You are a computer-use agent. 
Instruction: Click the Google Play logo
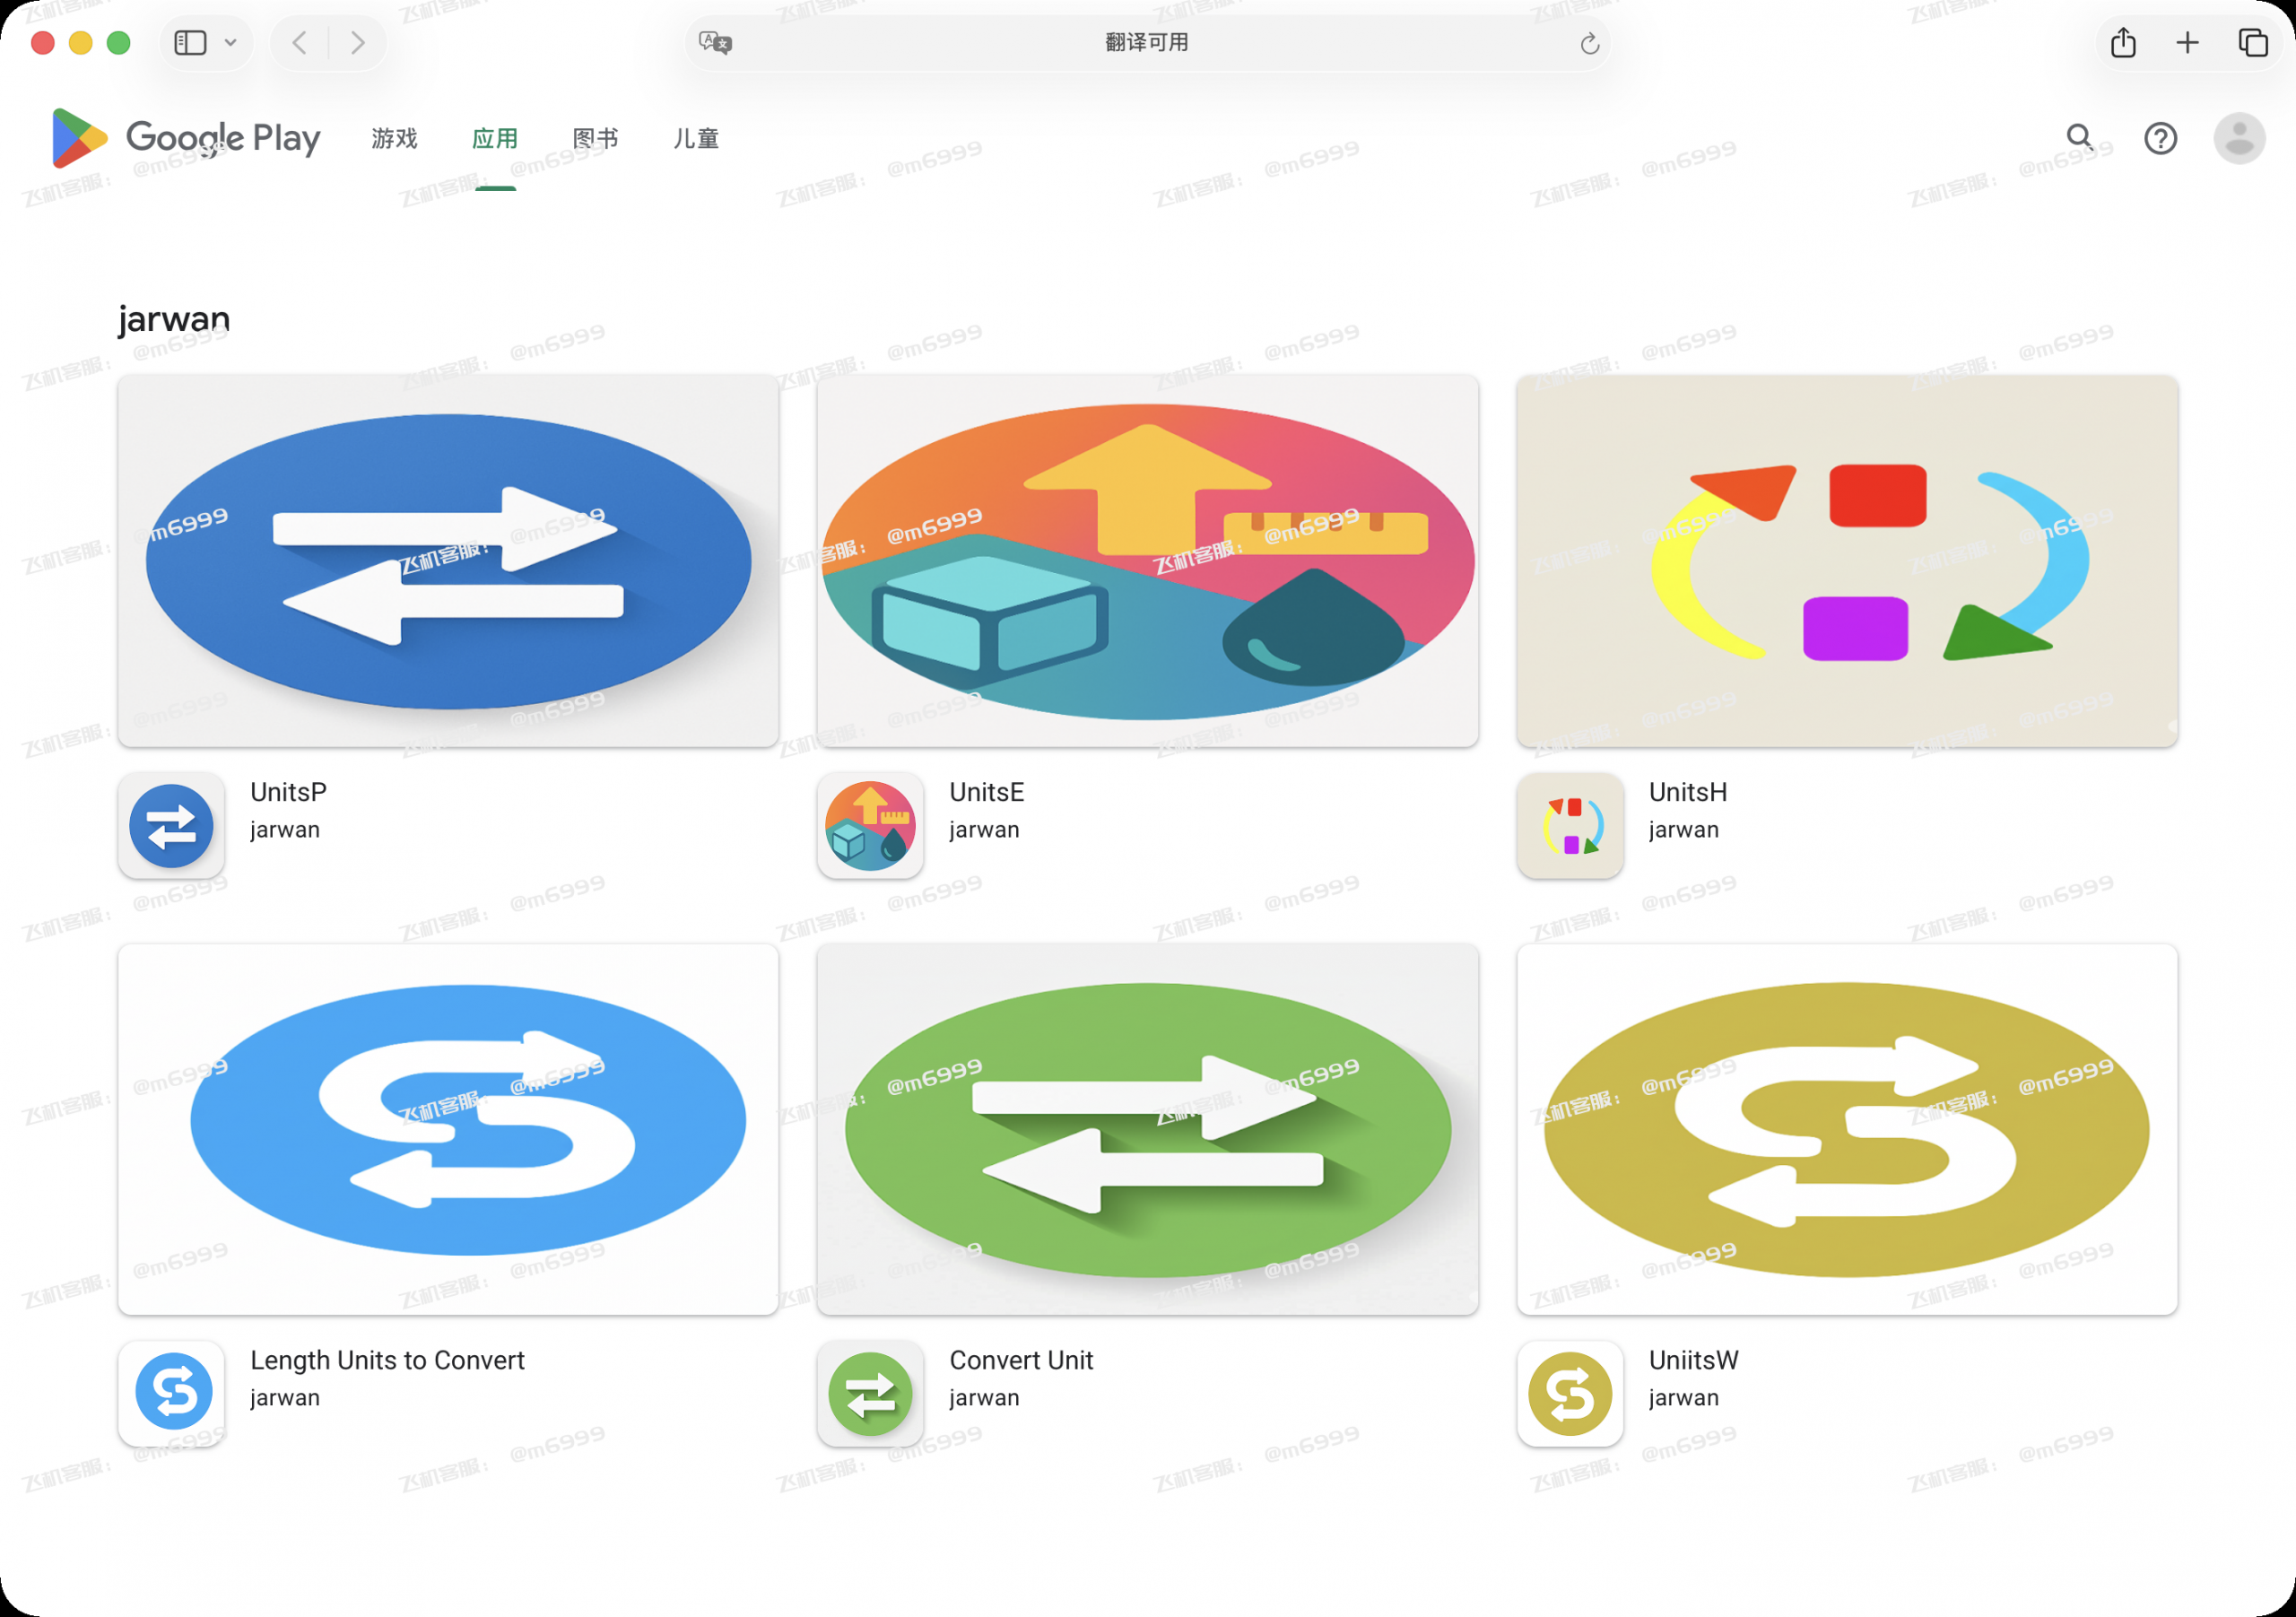(186, 138)
